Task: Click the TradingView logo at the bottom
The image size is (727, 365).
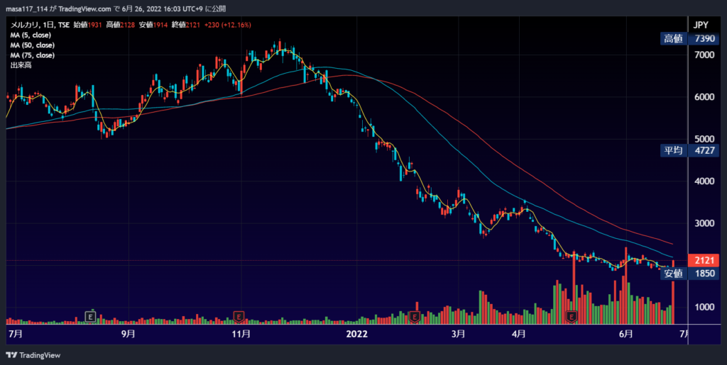Action: click(33, 355)
